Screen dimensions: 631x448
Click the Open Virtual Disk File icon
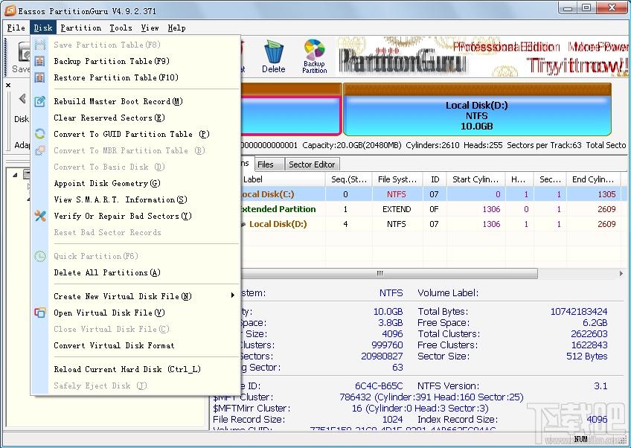(39, 313)
